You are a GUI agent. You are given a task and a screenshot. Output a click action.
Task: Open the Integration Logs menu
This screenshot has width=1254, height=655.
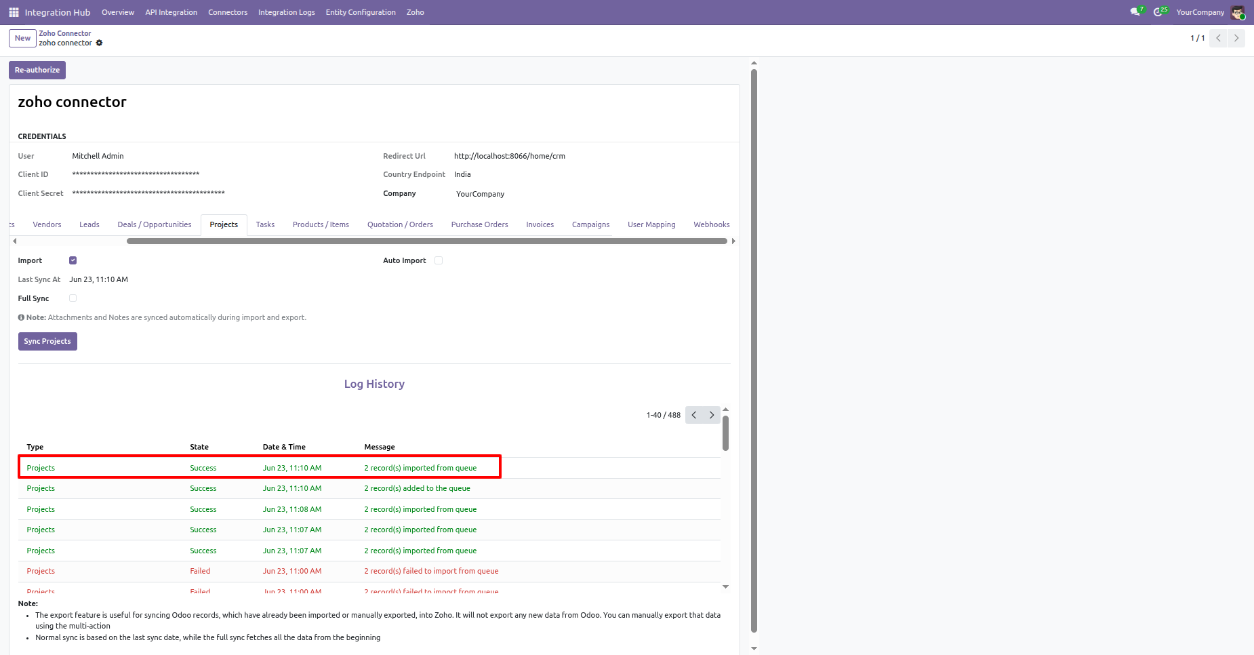click(x=286, y=12)
